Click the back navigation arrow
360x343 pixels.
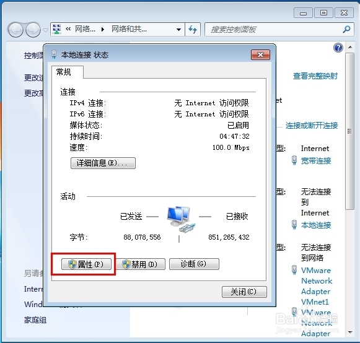click(15, 30)
